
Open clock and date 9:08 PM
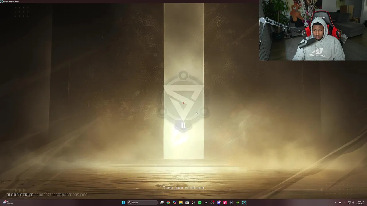point(360,203)
